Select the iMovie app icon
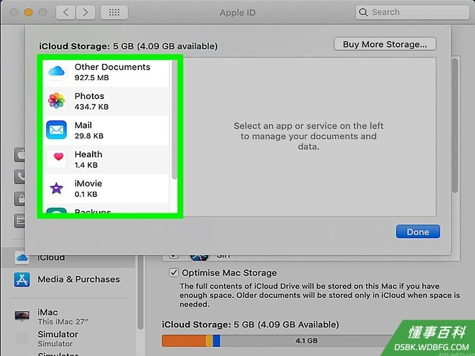The width and height of the screenshot is (475, 356). (x=56, y=188)
